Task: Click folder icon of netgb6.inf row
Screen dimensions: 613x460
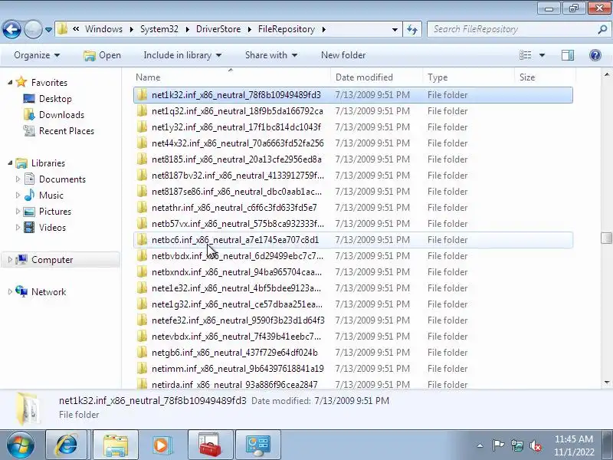Action: tap(143, 352)
